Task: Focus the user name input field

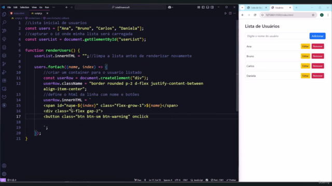Action: pos(276,36)
